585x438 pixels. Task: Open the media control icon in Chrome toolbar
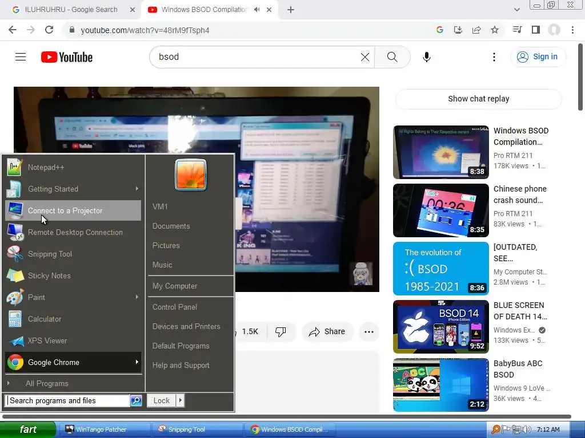(518, 30)
